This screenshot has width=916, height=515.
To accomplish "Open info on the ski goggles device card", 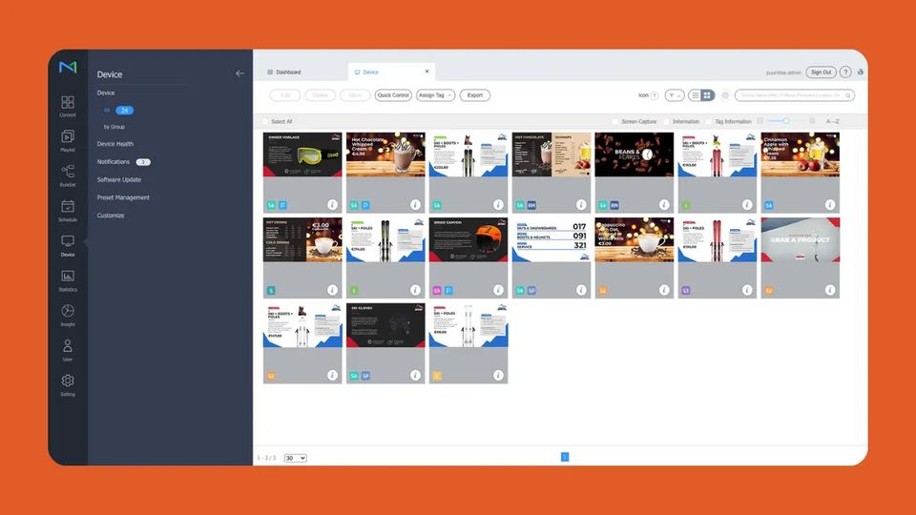I will 332,204.
